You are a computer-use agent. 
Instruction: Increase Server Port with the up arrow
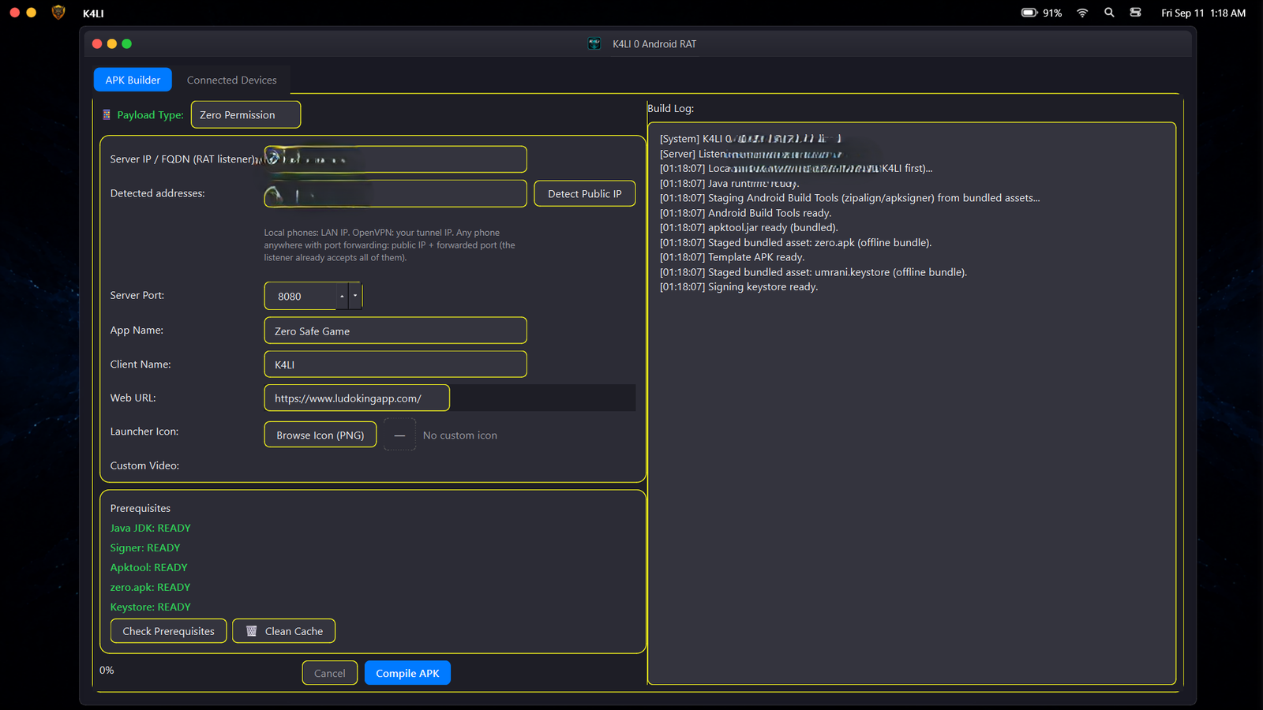(x=342, y=296)
